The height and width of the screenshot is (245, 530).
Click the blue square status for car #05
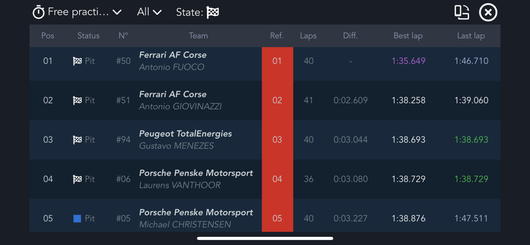pos(77,219)
